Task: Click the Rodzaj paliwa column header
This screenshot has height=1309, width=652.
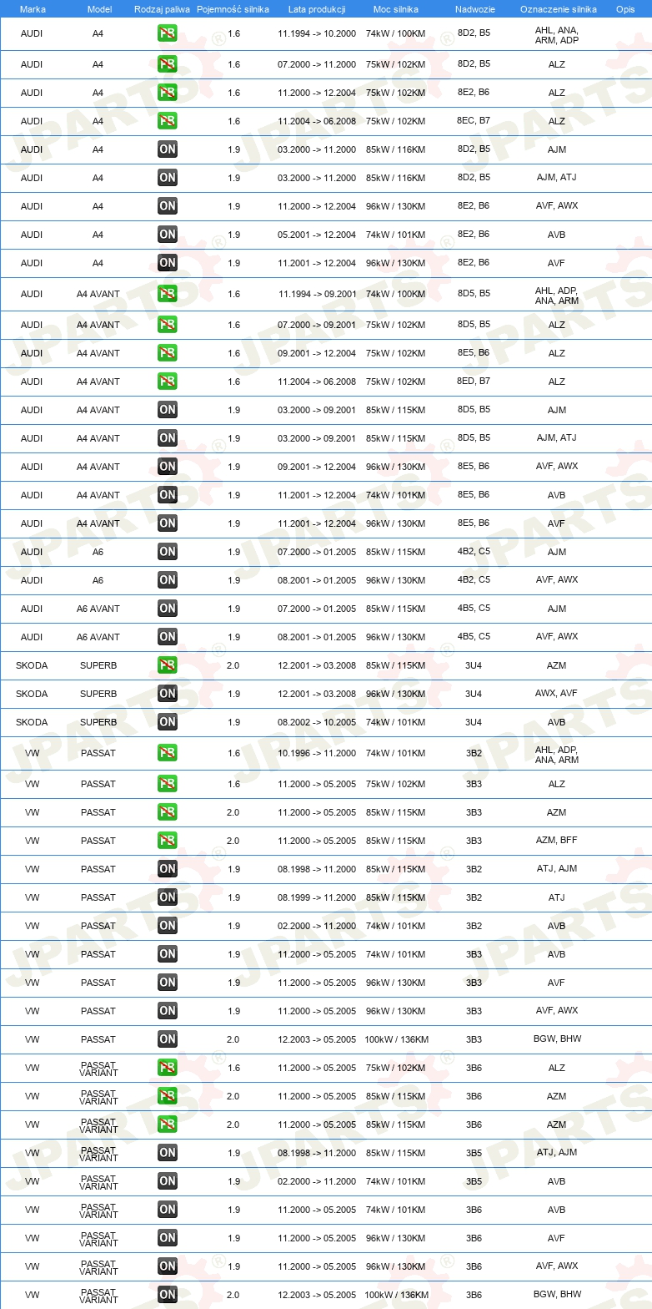Action: click(x=162, y=9)
